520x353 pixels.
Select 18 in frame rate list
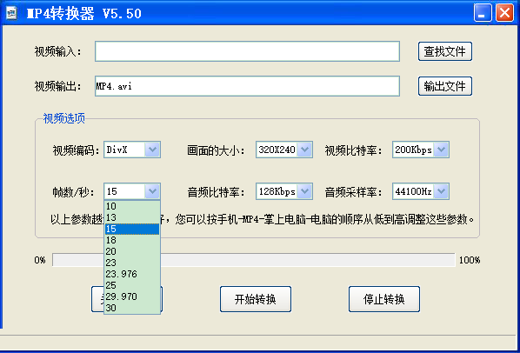click(x=132, y=240)
